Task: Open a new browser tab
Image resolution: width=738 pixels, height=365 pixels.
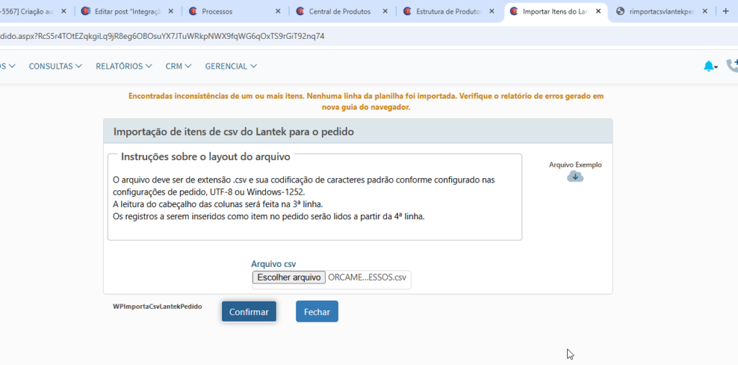Action: click(726, 11)
